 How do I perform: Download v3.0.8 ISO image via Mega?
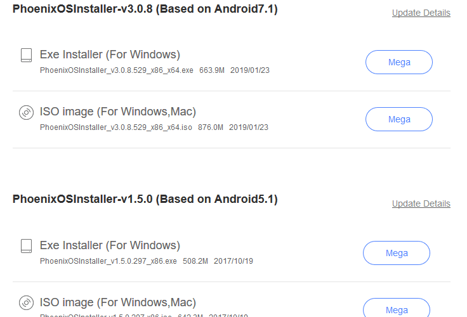399,119
